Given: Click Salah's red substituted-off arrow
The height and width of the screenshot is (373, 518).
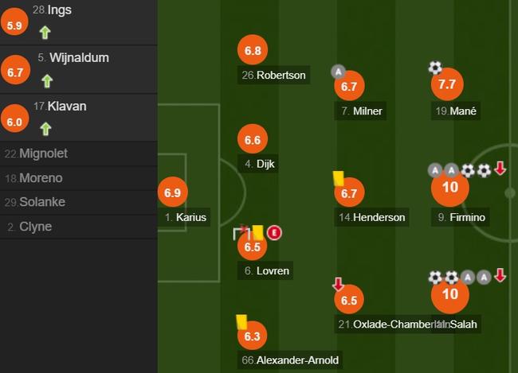Looking at the screenshot, I should coord(500,275).
